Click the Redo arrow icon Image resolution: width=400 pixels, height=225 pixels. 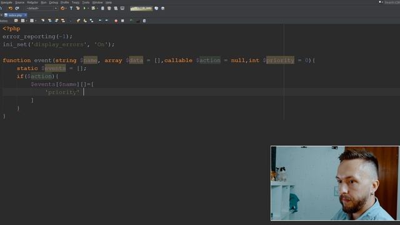[x=17, y=8]
